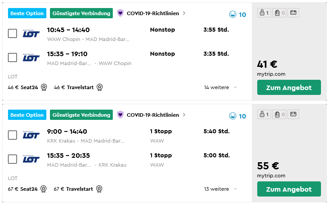Click the checked luggage icon in first offer
Viewport: 329px width, 205px height.
tap(279, 13)
